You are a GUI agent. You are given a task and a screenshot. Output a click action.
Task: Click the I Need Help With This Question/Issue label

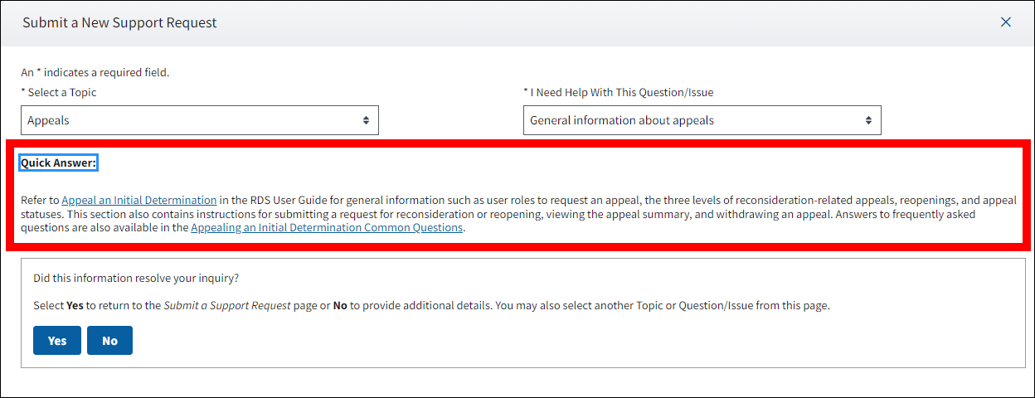coord(621,92)
